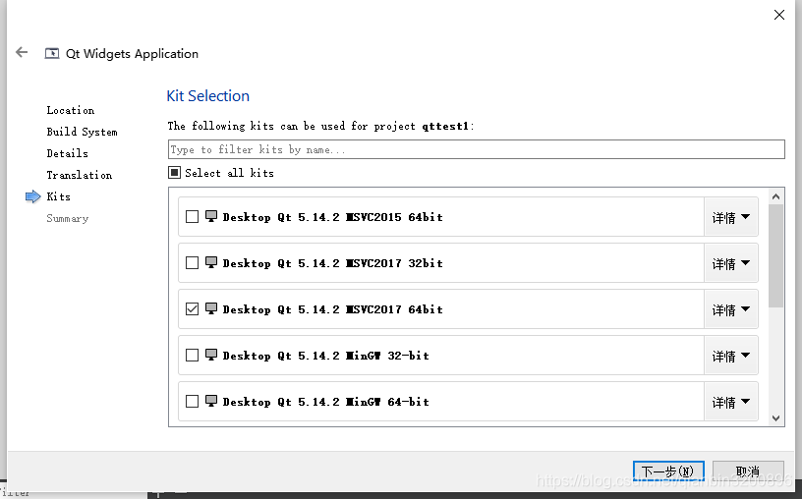Click the Kit Selection heading
This screenshot has height=499, width=802.
point(207,95)
